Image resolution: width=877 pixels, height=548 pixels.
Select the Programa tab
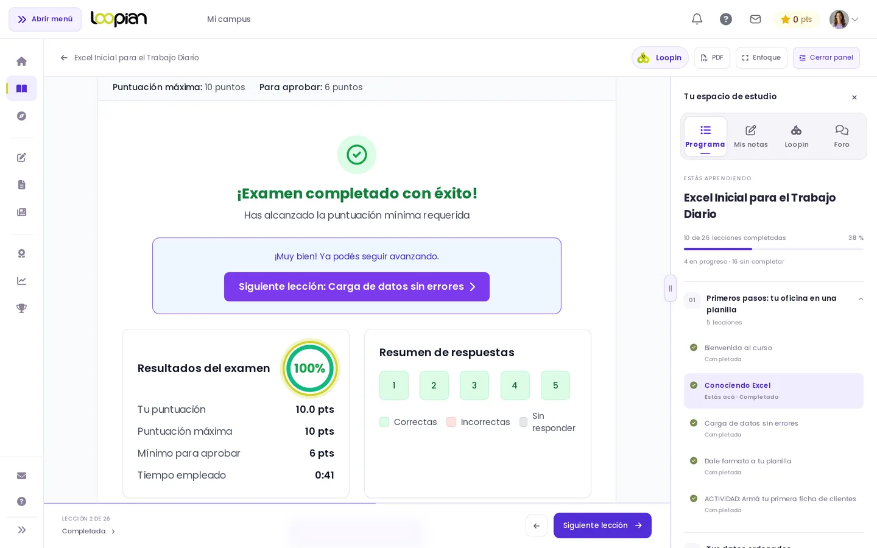coord(705,136)
